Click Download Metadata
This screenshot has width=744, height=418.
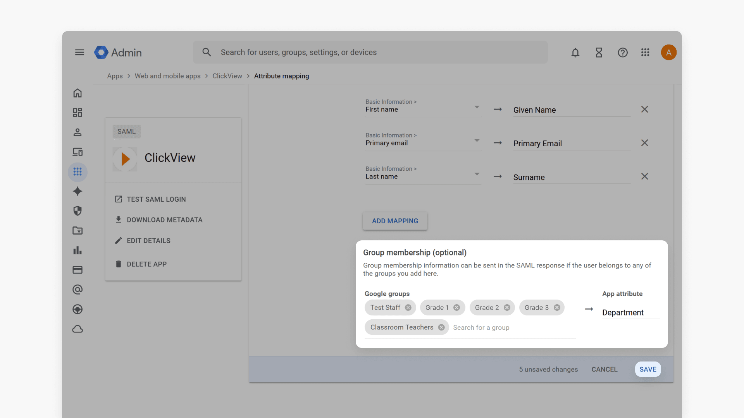[158, 220]
